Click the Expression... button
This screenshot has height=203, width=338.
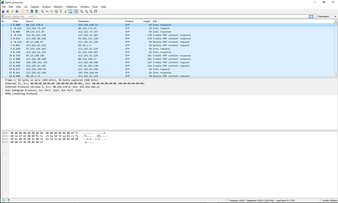pos(324,16)
